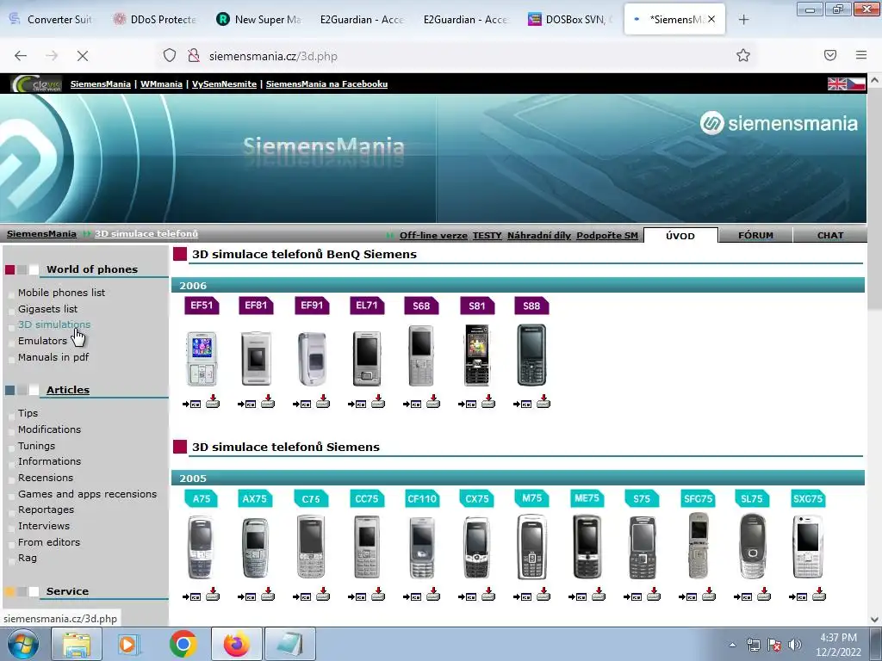Viewport: 882px width, 661px height.
Task: Click the download icon under the SXG75 phone
Action: pyautogui.click(x=819, y=594)
